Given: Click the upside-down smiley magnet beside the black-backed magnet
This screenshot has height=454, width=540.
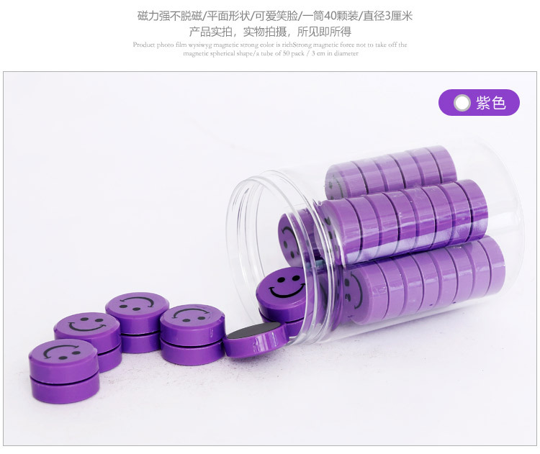Looking at the screenshot, I should coord(192,319).
